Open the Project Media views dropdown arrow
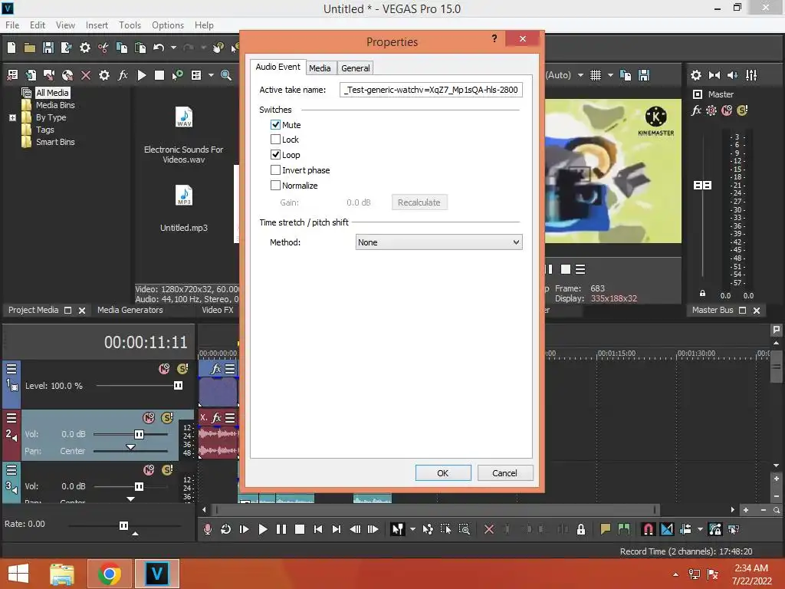Image resolution: width=785 pixels, height=589 pixels. pos(211,75)
